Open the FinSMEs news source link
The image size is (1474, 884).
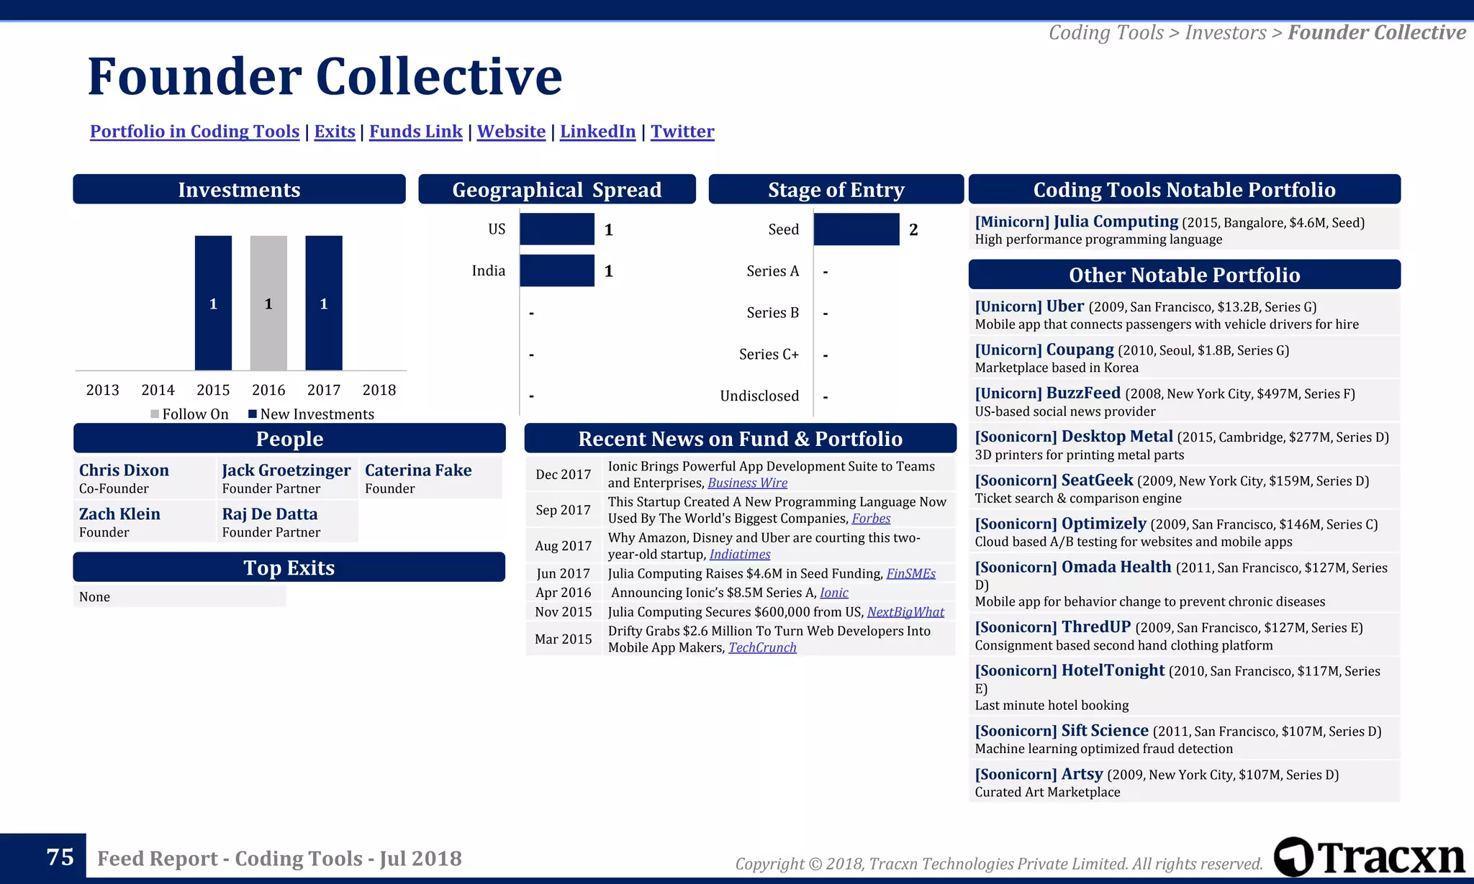911,573
